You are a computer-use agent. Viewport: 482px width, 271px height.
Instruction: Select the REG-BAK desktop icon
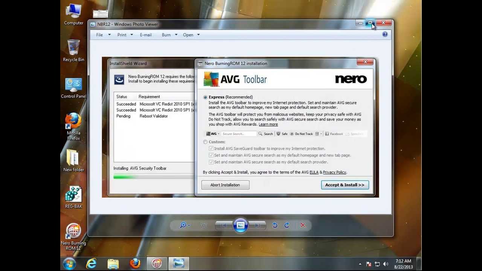[73, 197]
